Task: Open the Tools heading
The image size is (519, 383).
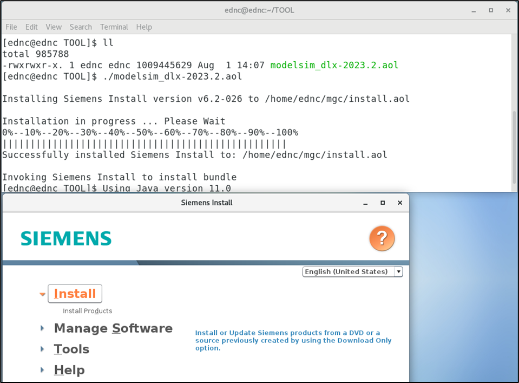Action: (x=71, y=349)
